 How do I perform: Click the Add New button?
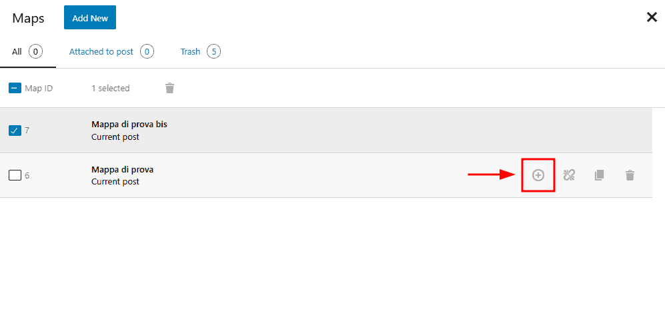click(90, 17)
